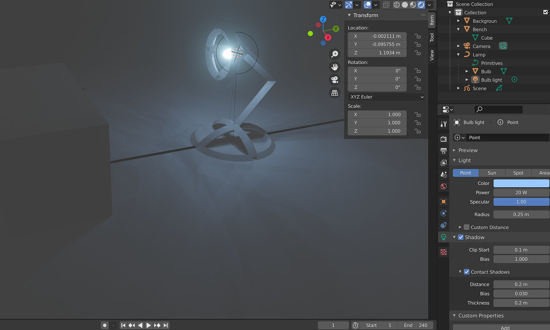
Task: Enable the Custom Distance checkbox
Action: pyautogui.click(x=466, y=227)
